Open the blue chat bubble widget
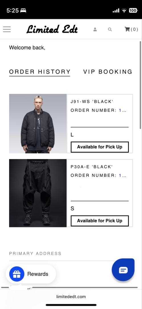 pos(123,270)
